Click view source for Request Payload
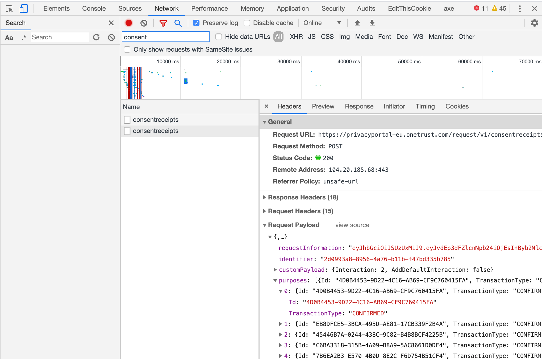Screen dimensions: 542x359 pos(352,225)
